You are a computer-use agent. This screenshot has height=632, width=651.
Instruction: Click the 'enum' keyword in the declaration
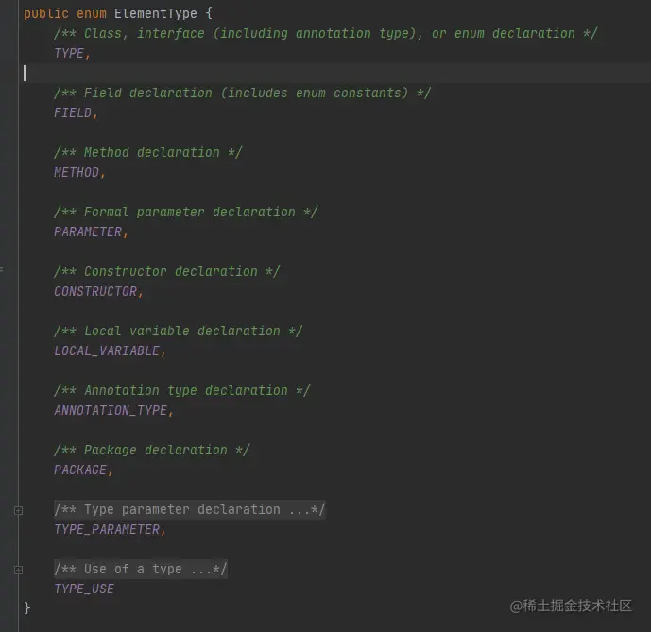point(92,14)
